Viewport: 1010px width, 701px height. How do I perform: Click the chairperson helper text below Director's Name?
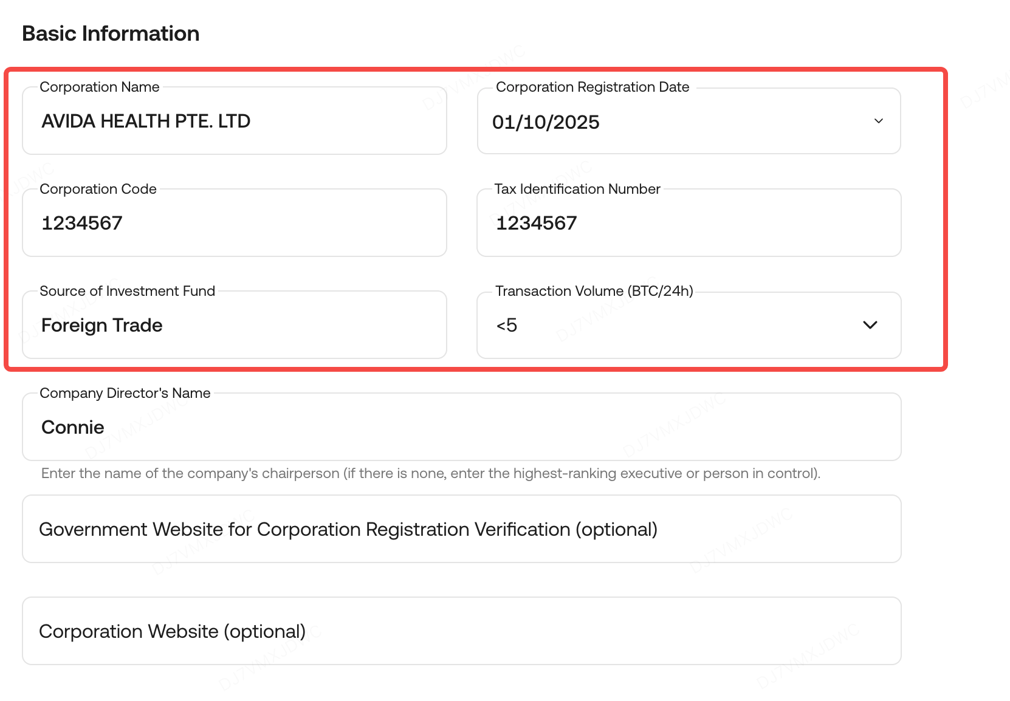[x=430, y=473]
